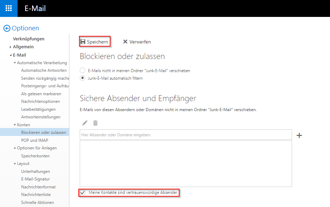
Task: Open Automatische Antworten settings
Action: pos(44,70)
